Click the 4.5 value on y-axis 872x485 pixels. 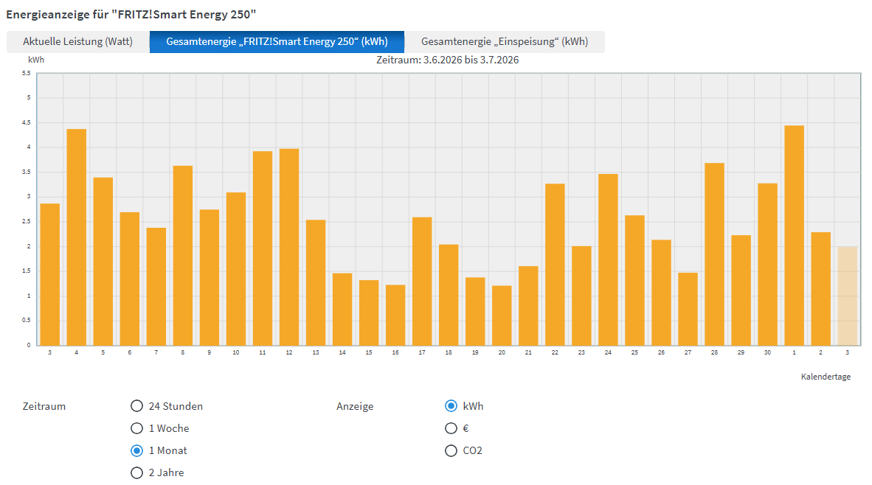click(26, 123)
